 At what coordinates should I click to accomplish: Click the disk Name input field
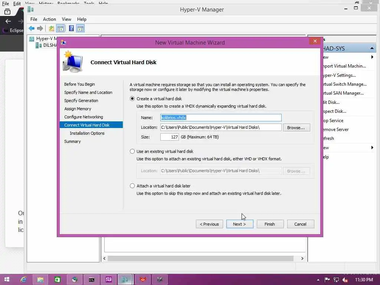point(221,118)
